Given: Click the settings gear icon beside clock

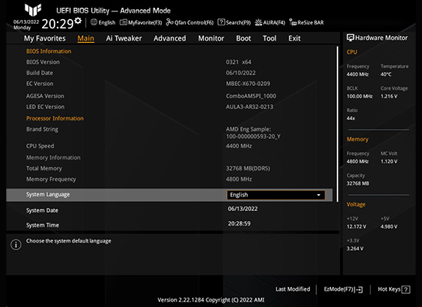Looking at the screenshot, I should (78, 21).
